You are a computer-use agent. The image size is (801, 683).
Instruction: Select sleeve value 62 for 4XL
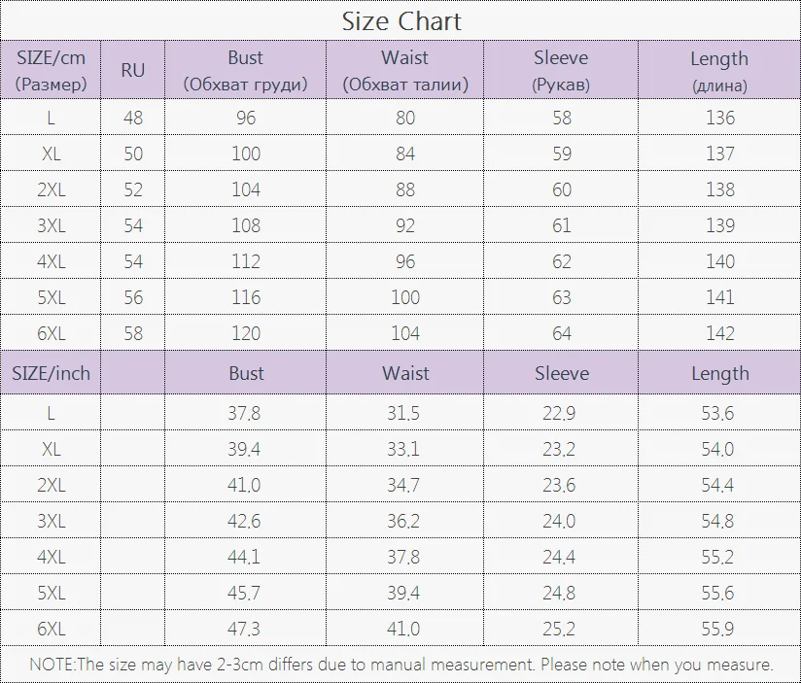click(x=562, y=261)
